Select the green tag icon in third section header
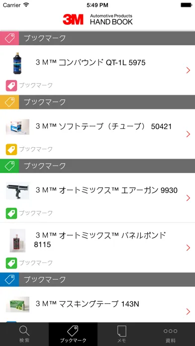Screen dimensions: 195x346 tap(9, 166)
